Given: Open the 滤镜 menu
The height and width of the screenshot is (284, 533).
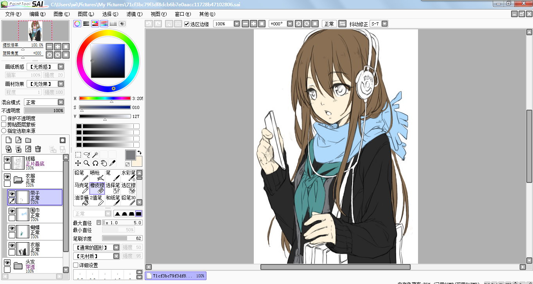Looking at the screenshot, I should click(135, 14).
